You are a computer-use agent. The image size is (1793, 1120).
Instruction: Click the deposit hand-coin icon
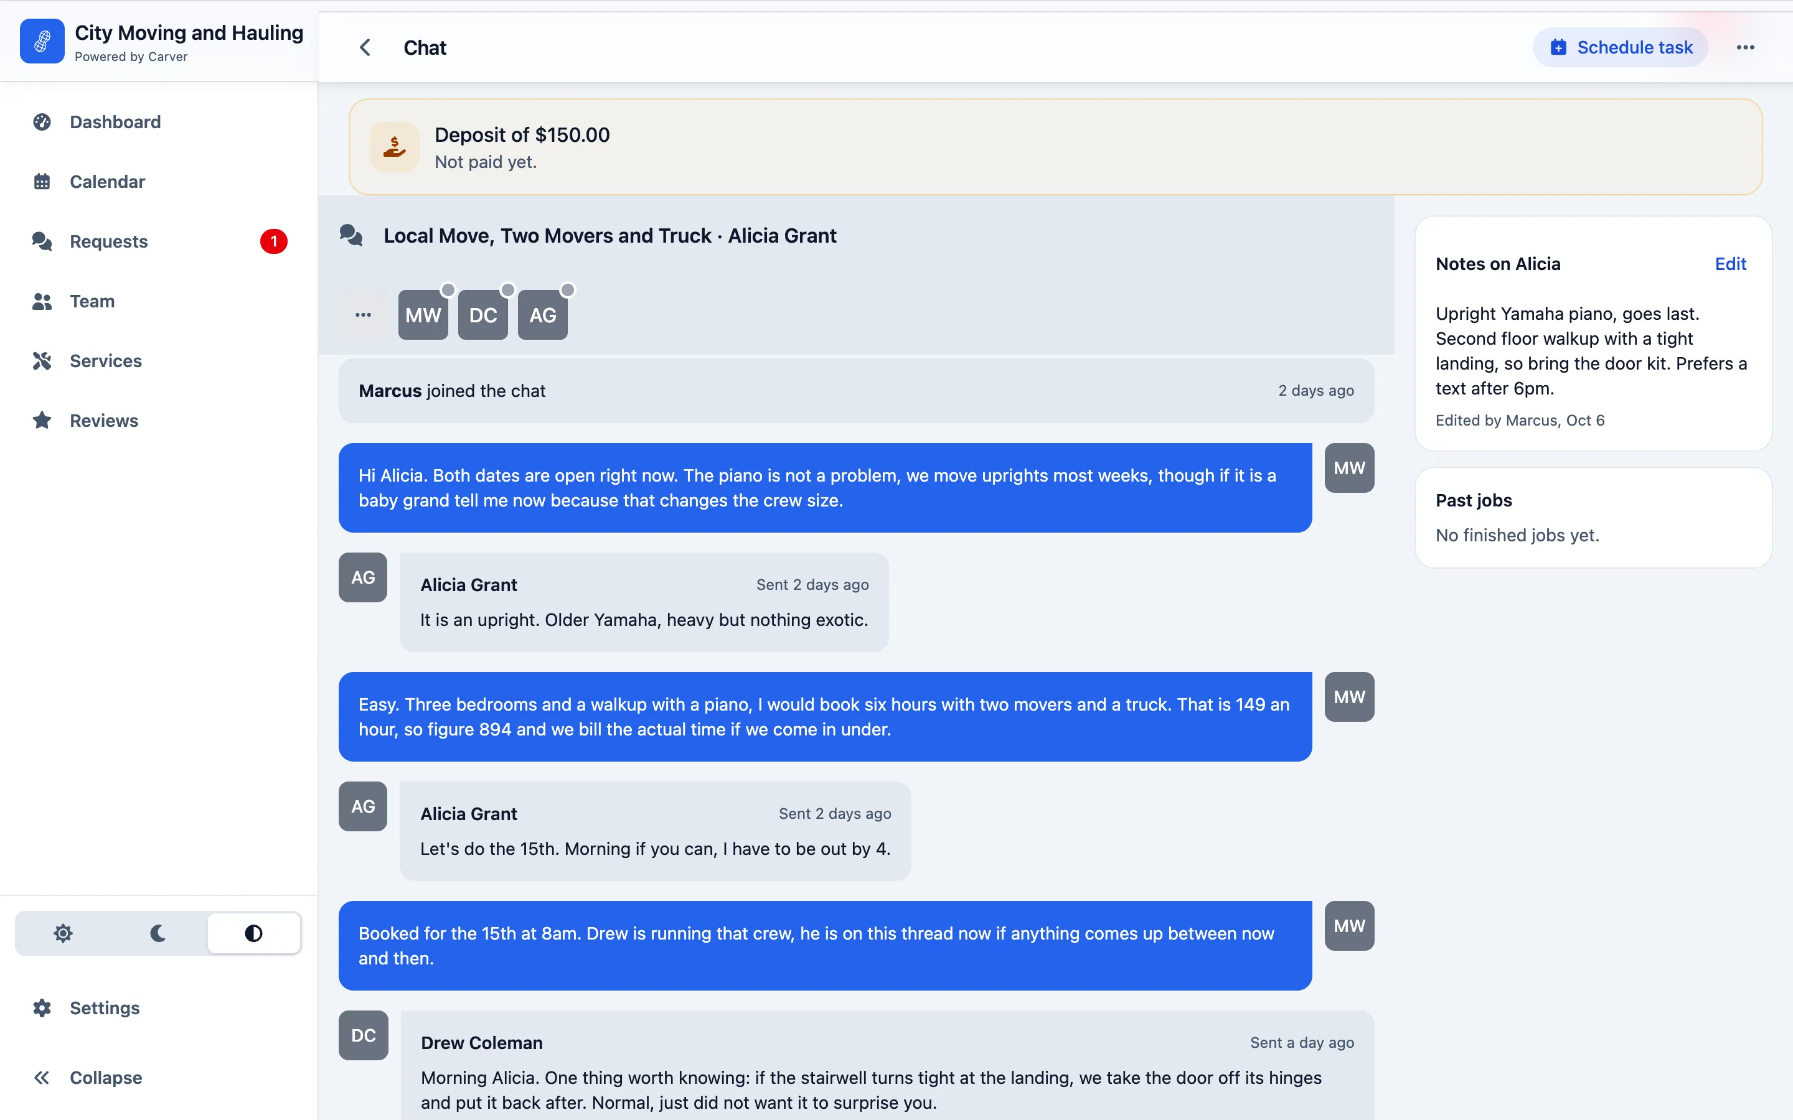point(394,147)
